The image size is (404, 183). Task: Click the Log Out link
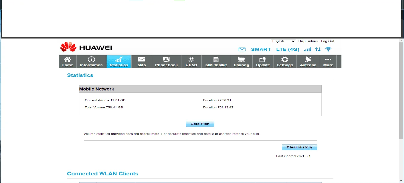327,41
